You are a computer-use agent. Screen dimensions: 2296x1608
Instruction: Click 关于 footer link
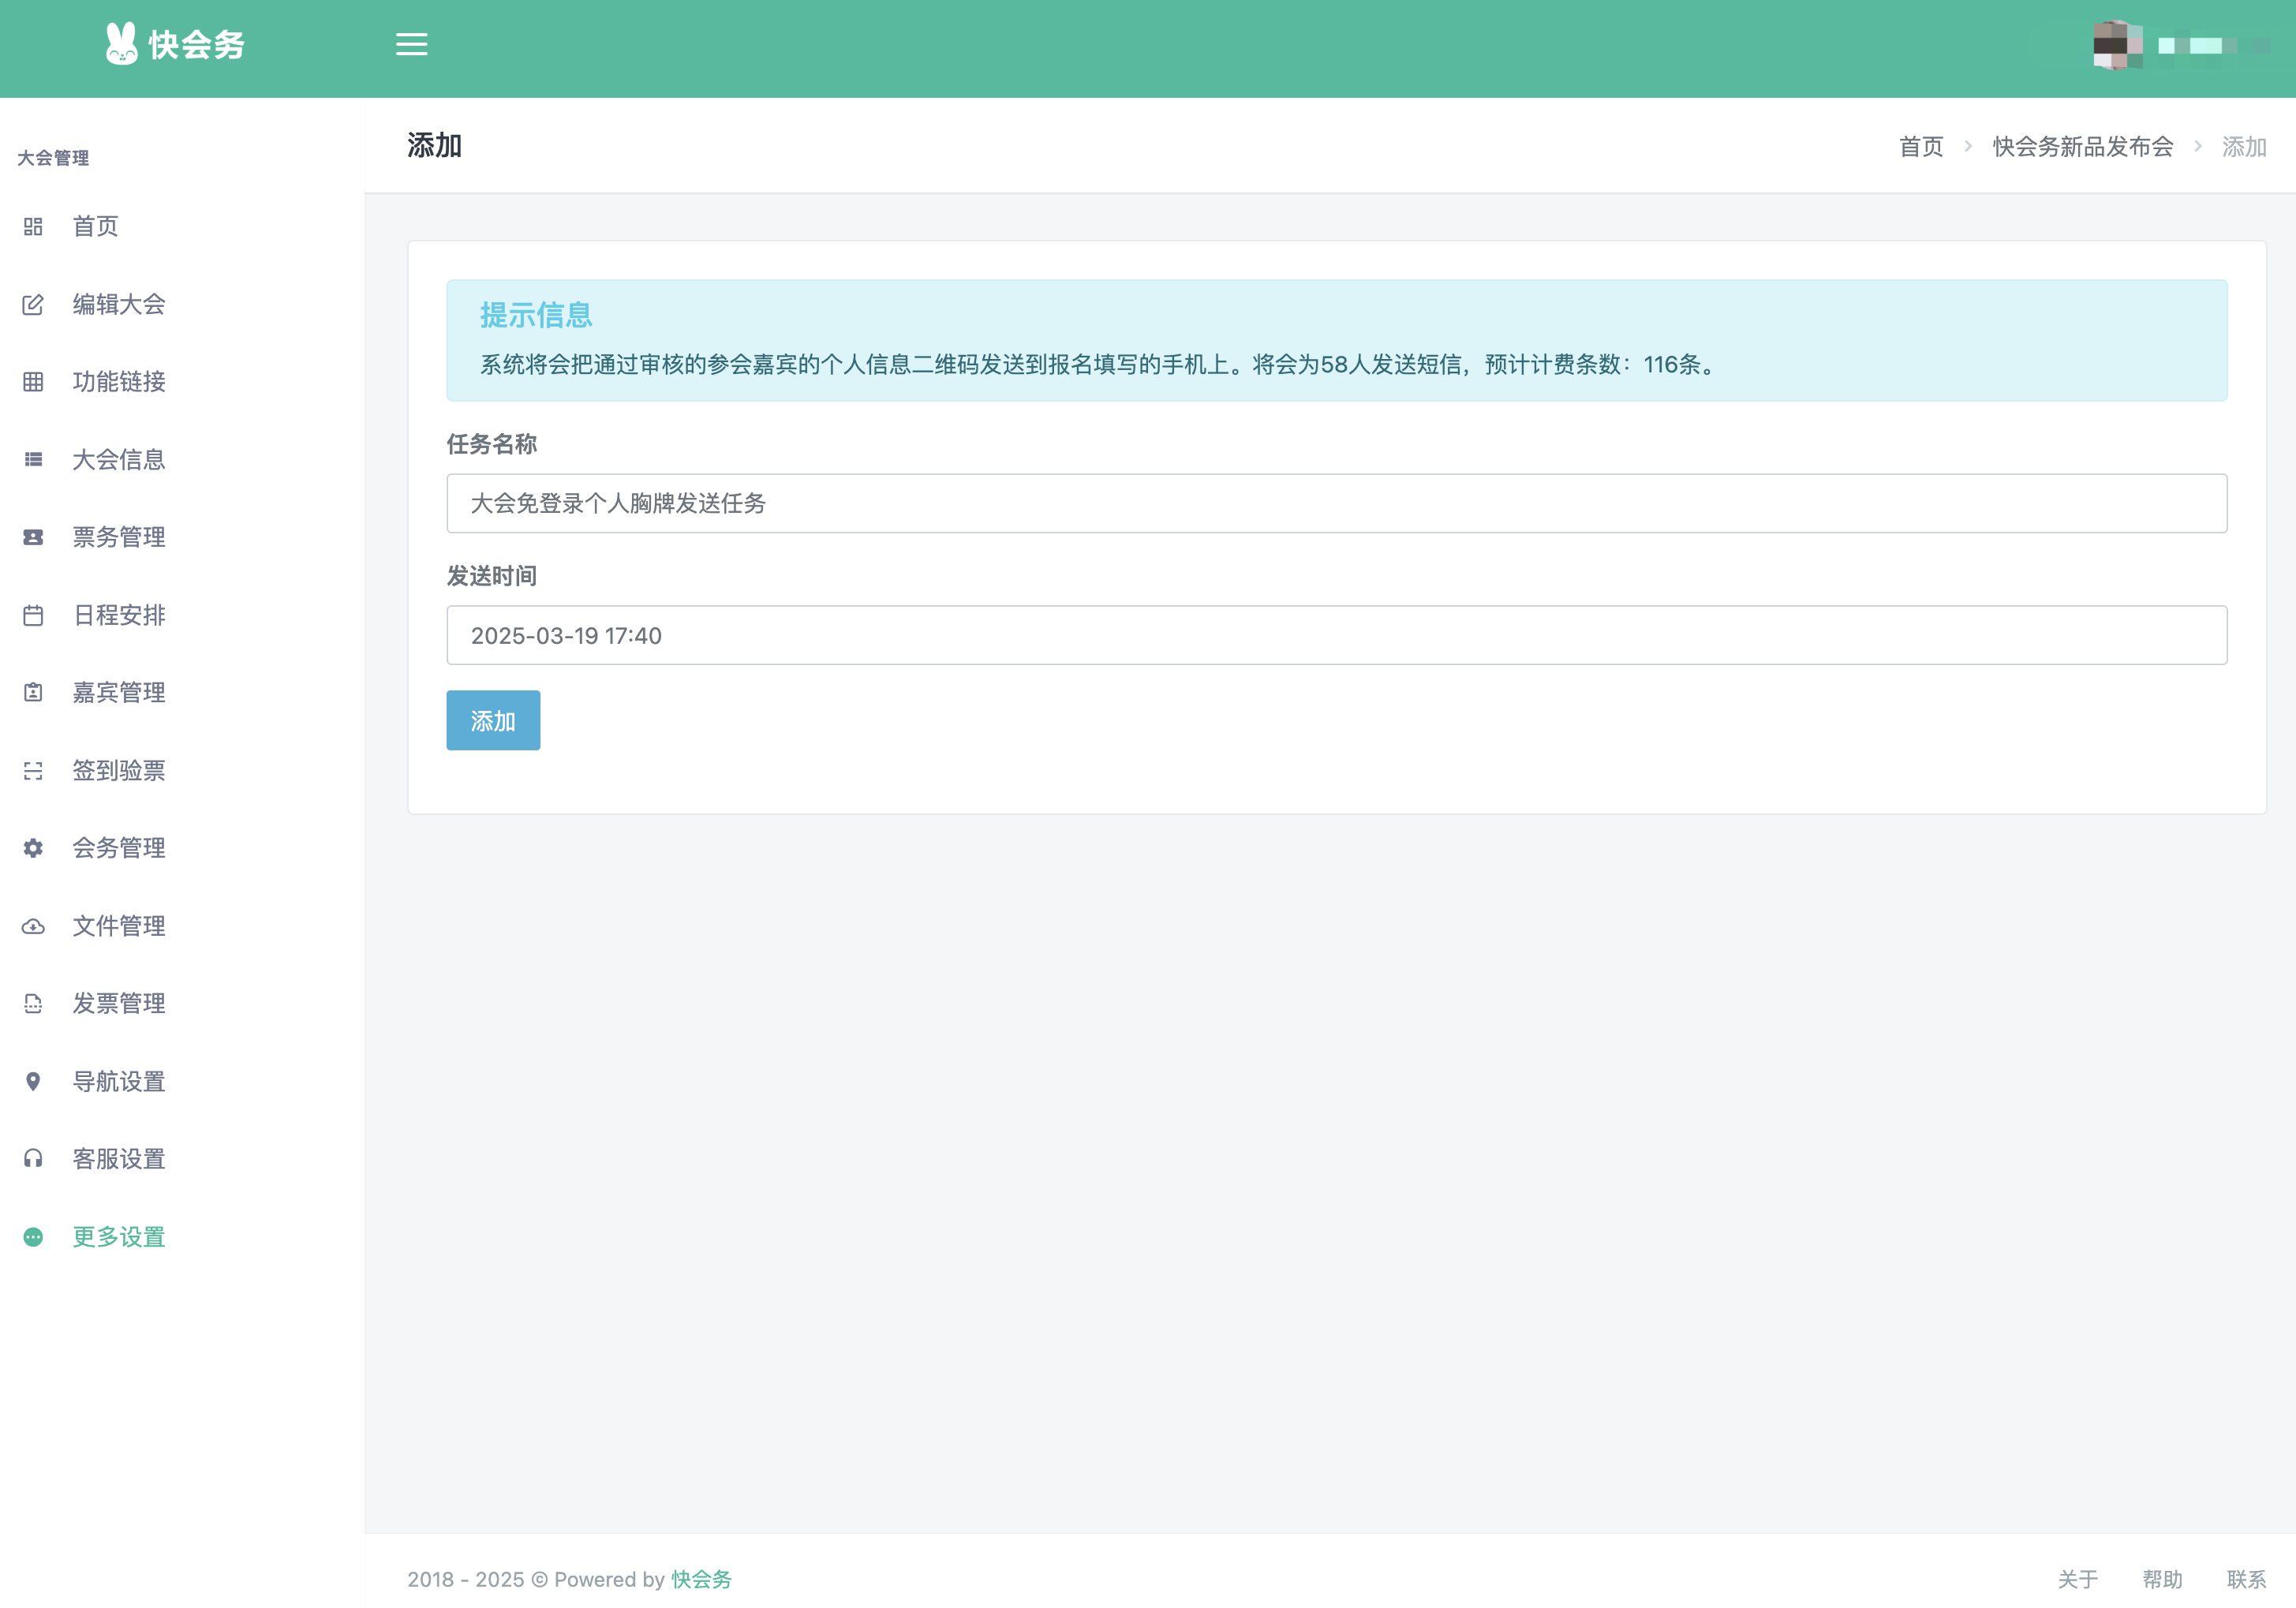tap(2078, 1579)
